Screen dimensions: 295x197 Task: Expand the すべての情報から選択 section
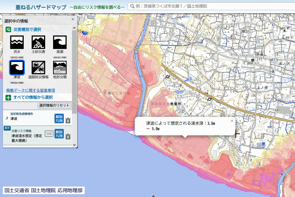(8, 97)
